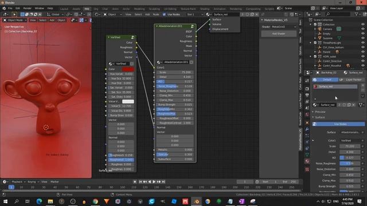Open the Object Mode dropdown
The height and width of the screenshot is (206, 367).
point(15,20)
